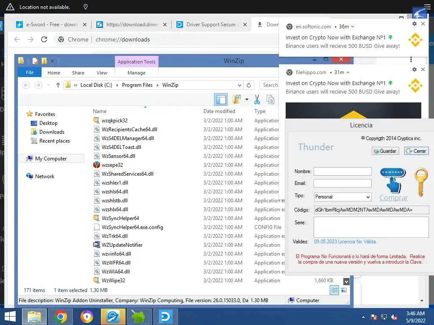Open the toolbar dropdown arrow beside folder icon
Viewport: 434px width, 325px height.
247,99
